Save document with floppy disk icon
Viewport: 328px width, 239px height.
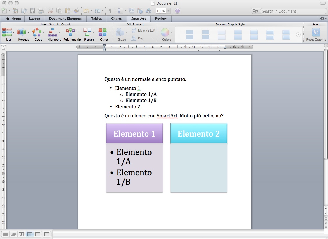pos(32,11)
